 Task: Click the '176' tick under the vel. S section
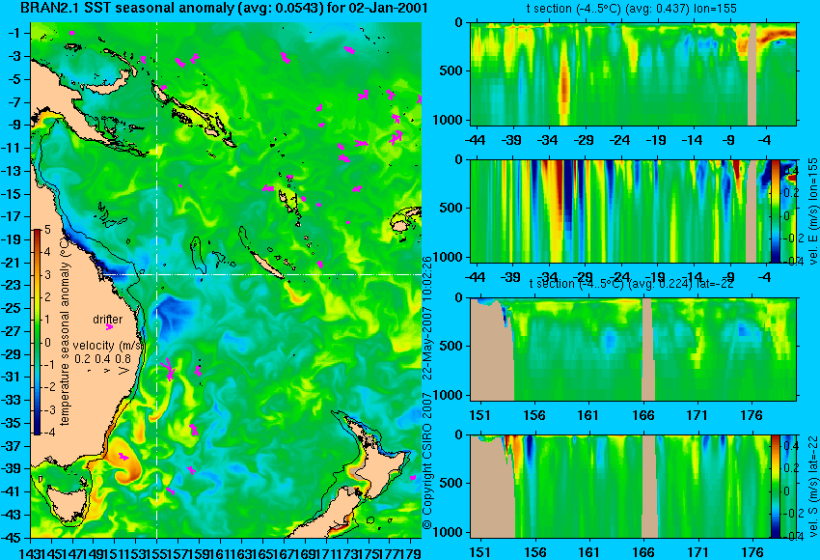tap(752, 552)
